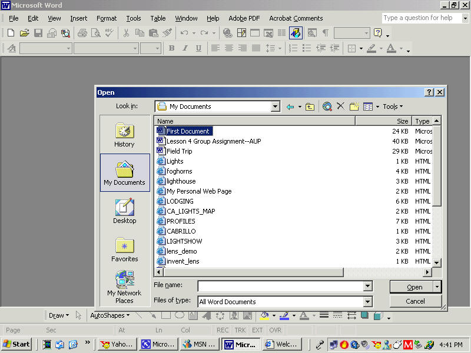Click the Insert Hyperlink globe icon
The height and width of the screenshot is (353, 471).
[227, 33]
